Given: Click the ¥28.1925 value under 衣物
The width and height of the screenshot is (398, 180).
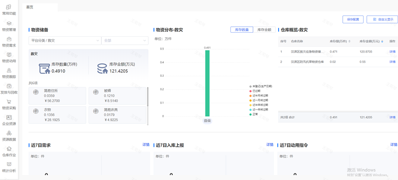Looking at the screenshot, I should point(52,120).
